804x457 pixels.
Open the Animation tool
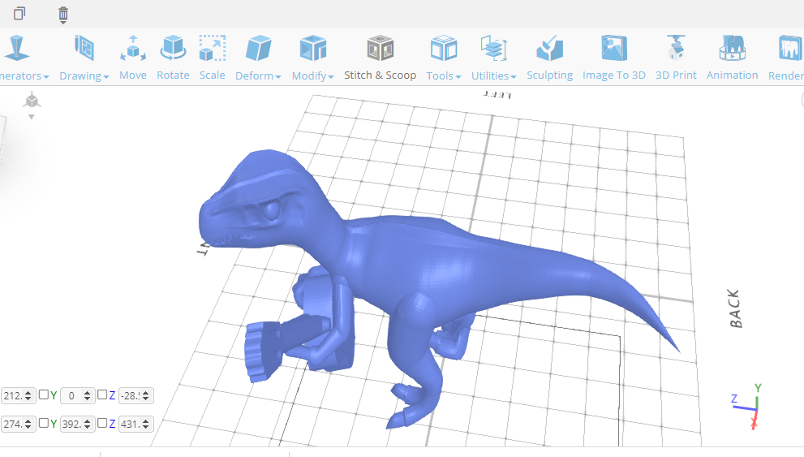tap(733, 58)
